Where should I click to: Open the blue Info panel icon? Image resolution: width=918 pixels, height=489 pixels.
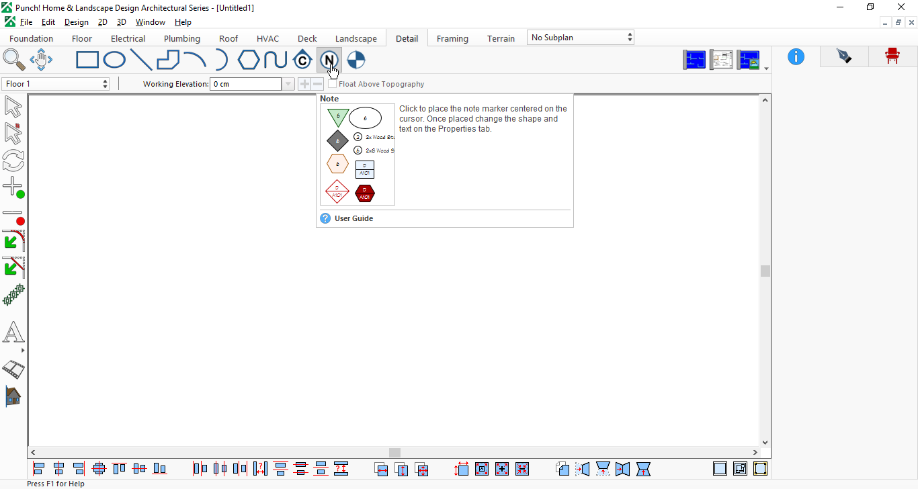click(796, 57)
